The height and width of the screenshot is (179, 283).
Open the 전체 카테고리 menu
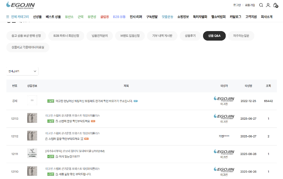tap(20, 17)
